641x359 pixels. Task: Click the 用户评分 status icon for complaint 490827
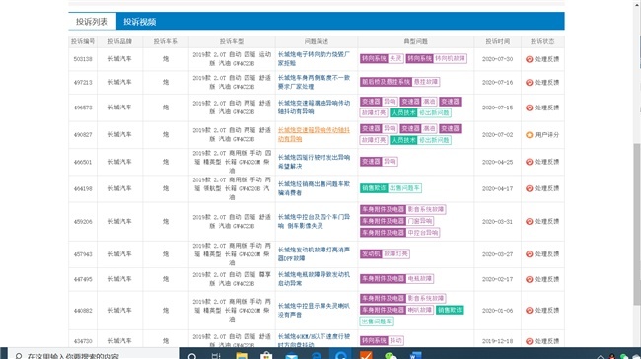[529, 134]
